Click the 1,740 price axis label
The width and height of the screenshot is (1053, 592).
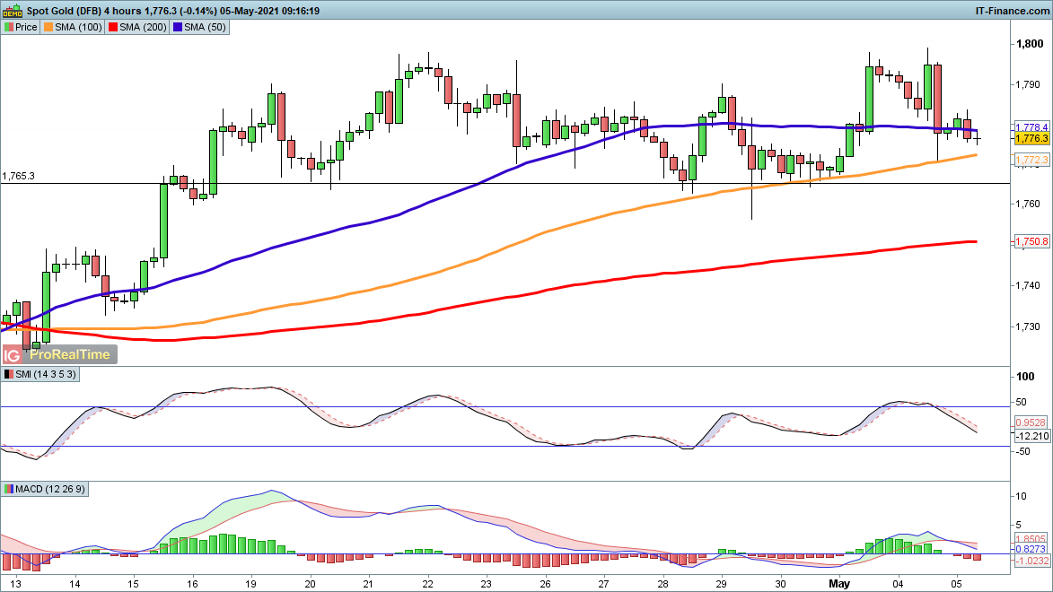1028,286
